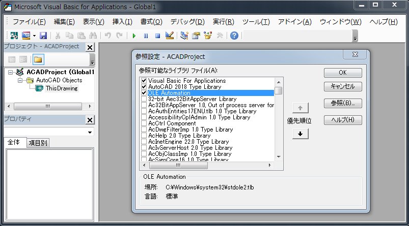The image size is (409, 226).
Task: Collapse ACADProject tree node
Action: click(x=10, y=72)
